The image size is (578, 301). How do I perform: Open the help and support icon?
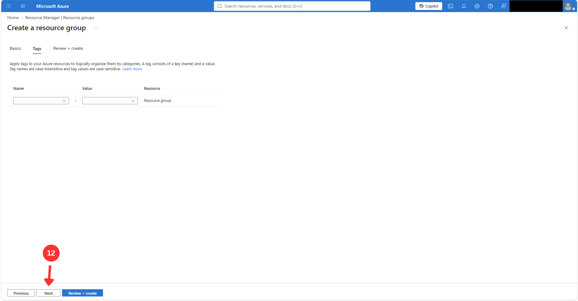(490, 6)
